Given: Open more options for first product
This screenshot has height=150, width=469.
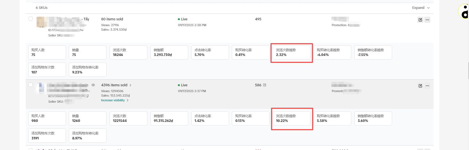Looking at the screenshot, I should point(427,20).
